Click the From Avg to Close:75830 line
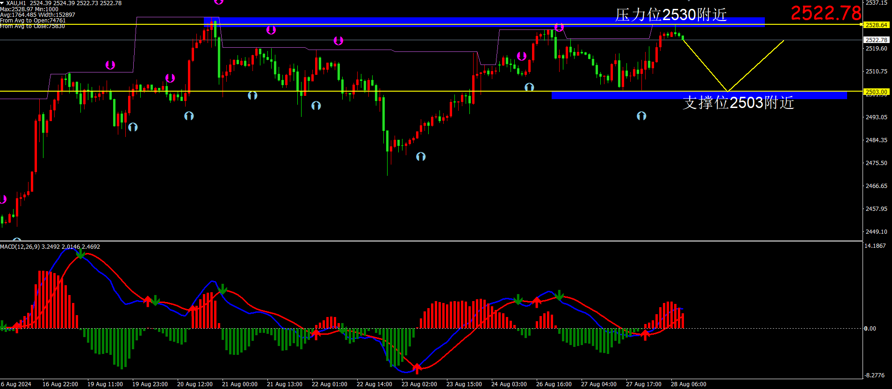 click(33, 26)
